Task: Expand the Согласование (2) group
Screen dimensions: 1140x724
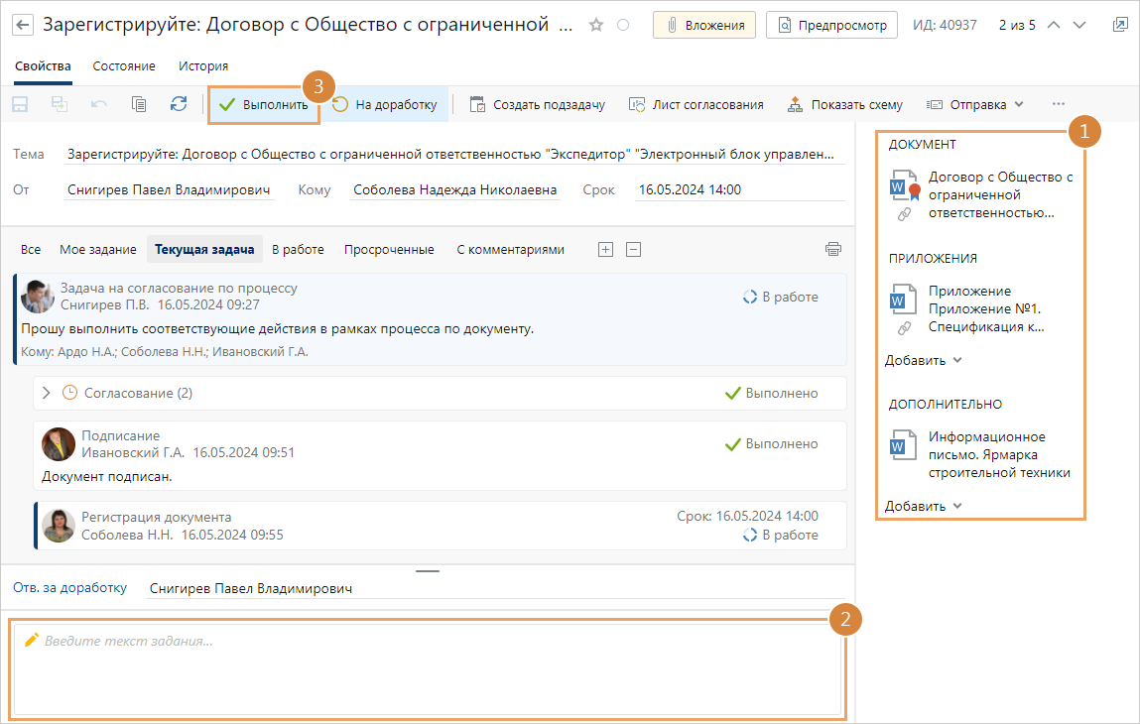Action: point(46,393)
